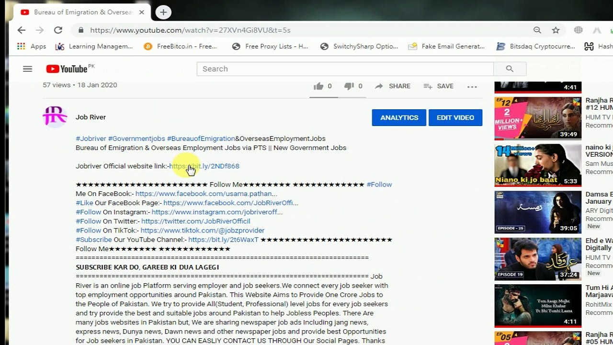Go forward to the next page
Image resolution: width=613 pixels, height=345 pixels.
[x=40, y=30]
